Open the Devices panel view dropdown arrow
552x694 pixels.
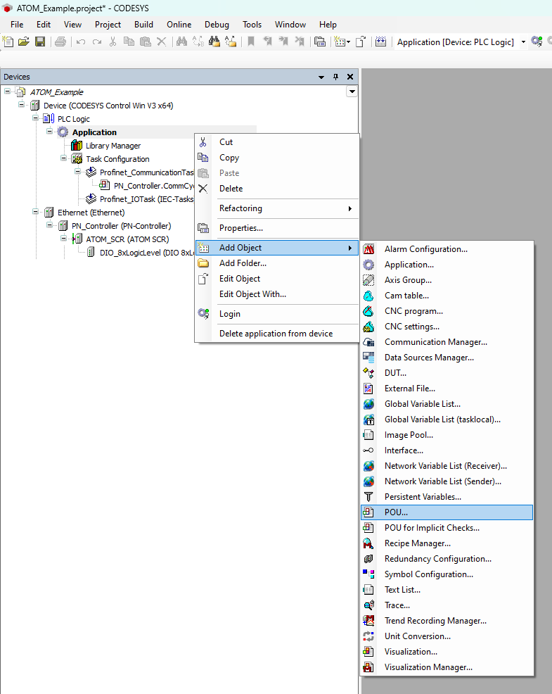(321, 77)
